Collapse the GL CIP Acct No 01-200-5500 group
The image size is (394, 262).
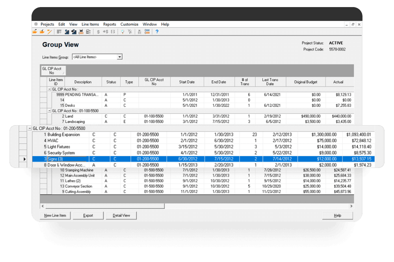30,128
